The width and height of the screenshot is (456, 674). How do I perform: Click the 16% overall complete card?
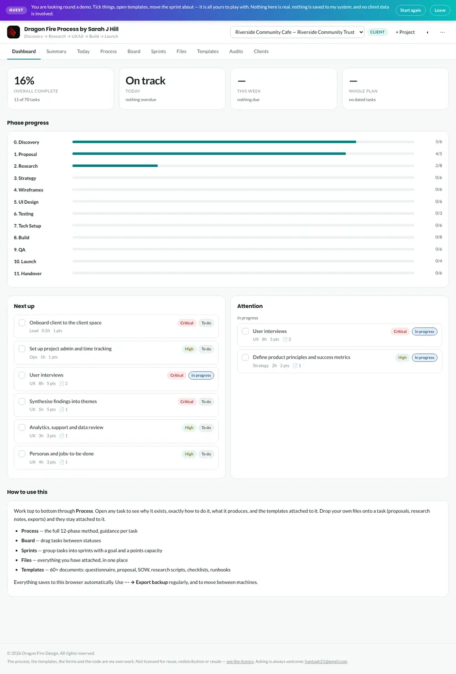[60, 89]
